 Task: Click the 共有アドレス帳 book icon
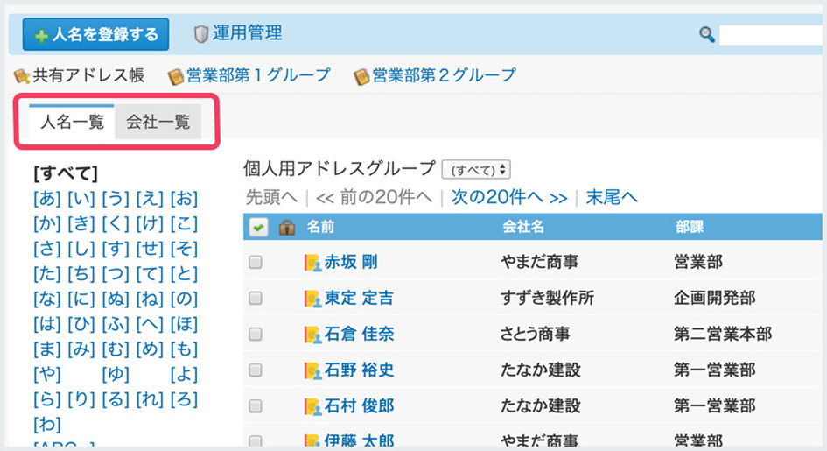[x=22, y=76]
